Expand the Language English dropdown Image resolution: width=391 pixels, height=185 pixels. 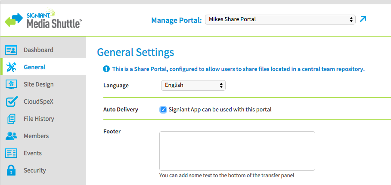(x=193, y=86)
